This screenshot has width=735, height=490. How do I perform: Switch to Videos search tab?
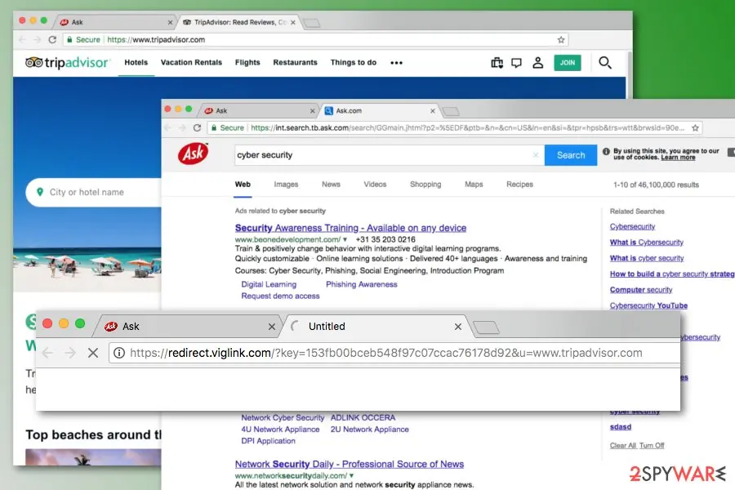click(375, 185)
